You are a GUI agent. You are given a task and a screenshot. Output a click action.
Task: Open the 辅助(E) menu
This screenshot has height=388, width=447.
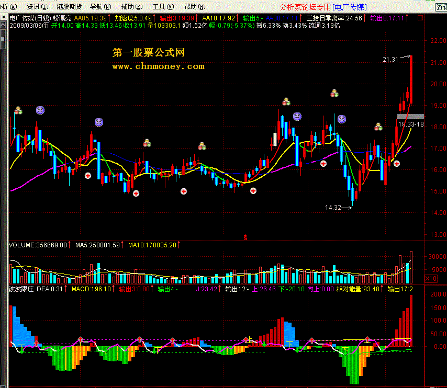(x=132, y=7)
